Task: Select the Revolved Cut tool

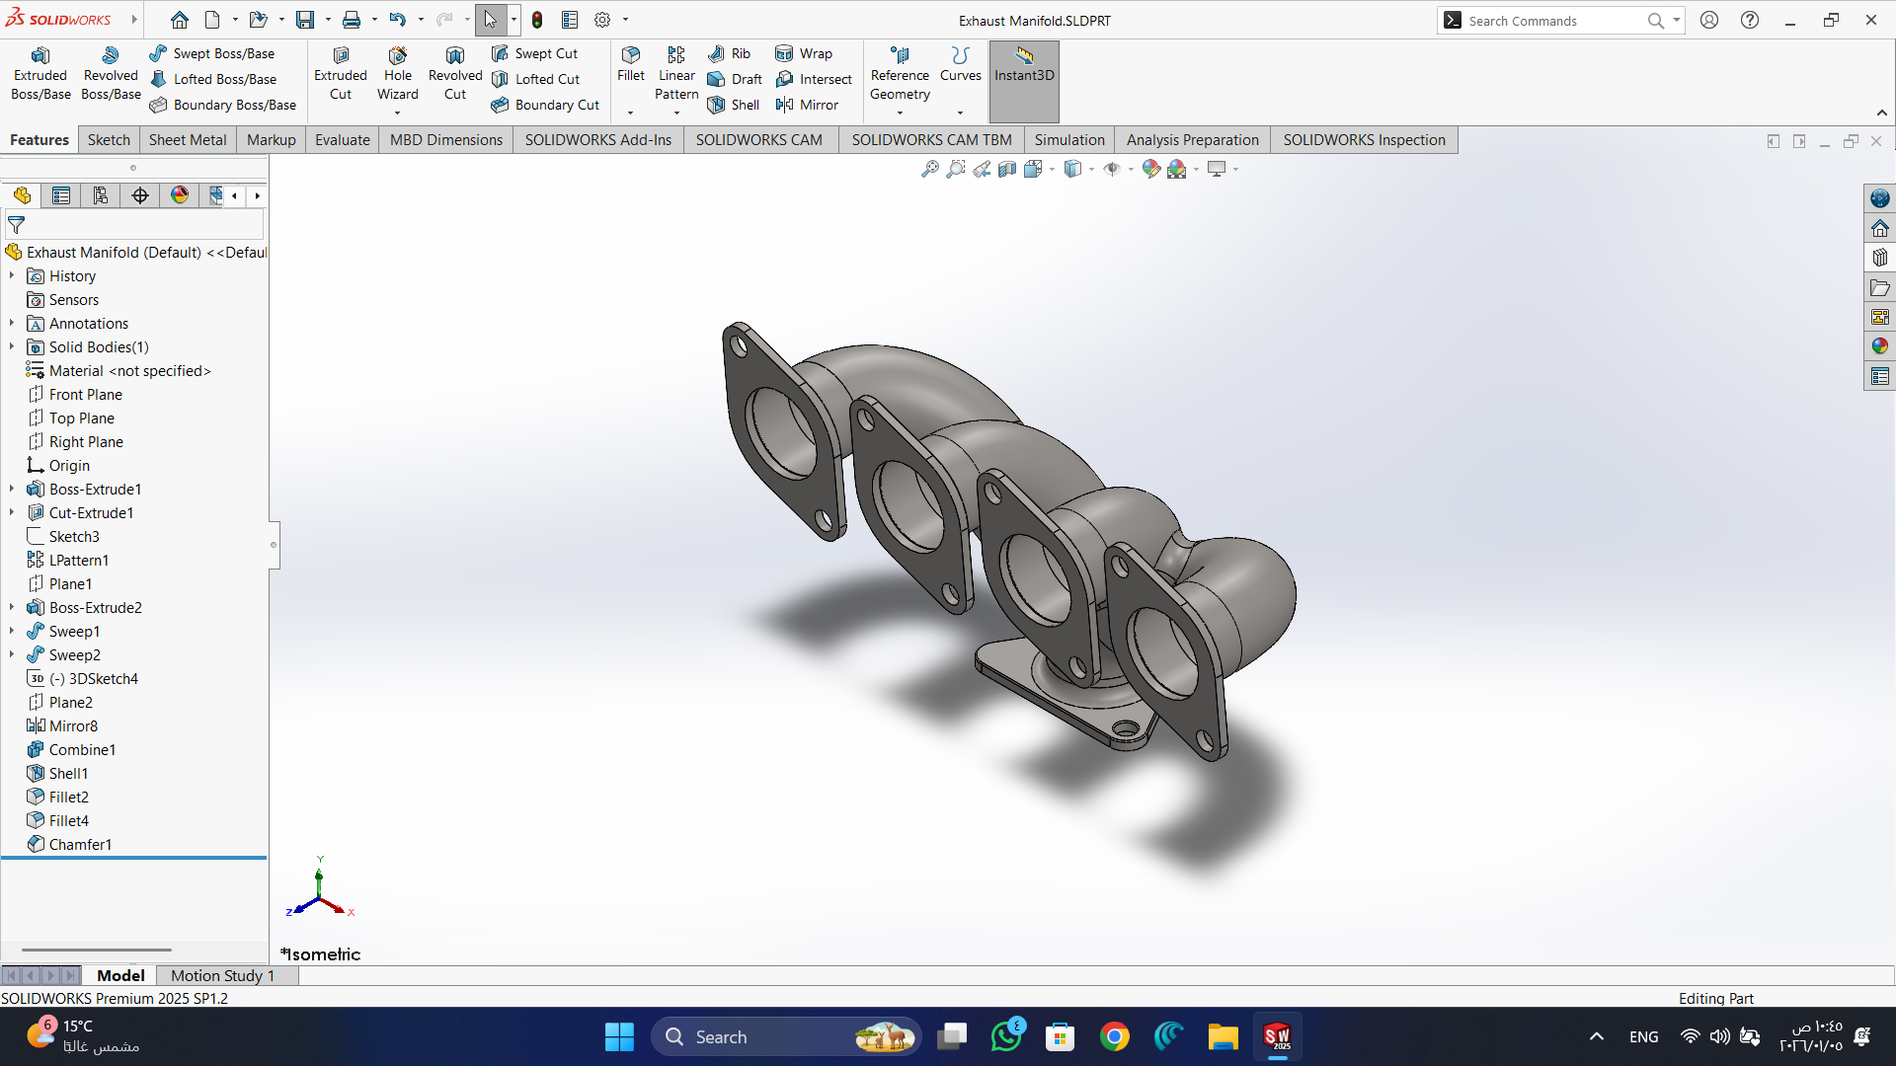Action: click(454, 73)
